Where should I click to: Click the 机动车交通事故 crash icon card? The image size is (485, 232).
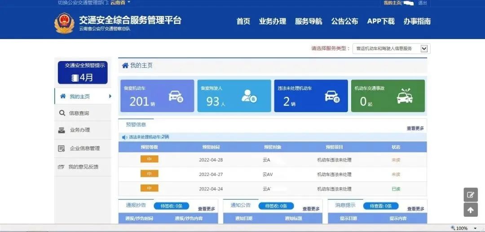pyautogui.click(x=405, y=96)
